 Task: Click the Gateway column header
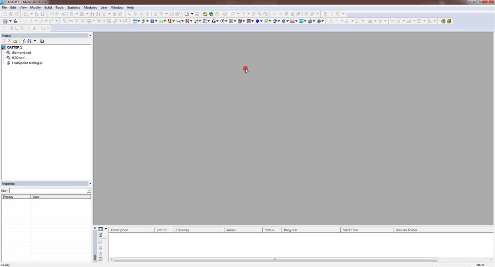pyautogui.click(x=199, y=230)
